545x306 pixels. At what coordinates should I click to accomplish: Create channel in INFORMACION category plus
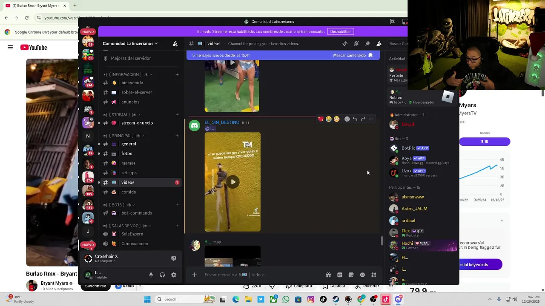click(177, 74)
